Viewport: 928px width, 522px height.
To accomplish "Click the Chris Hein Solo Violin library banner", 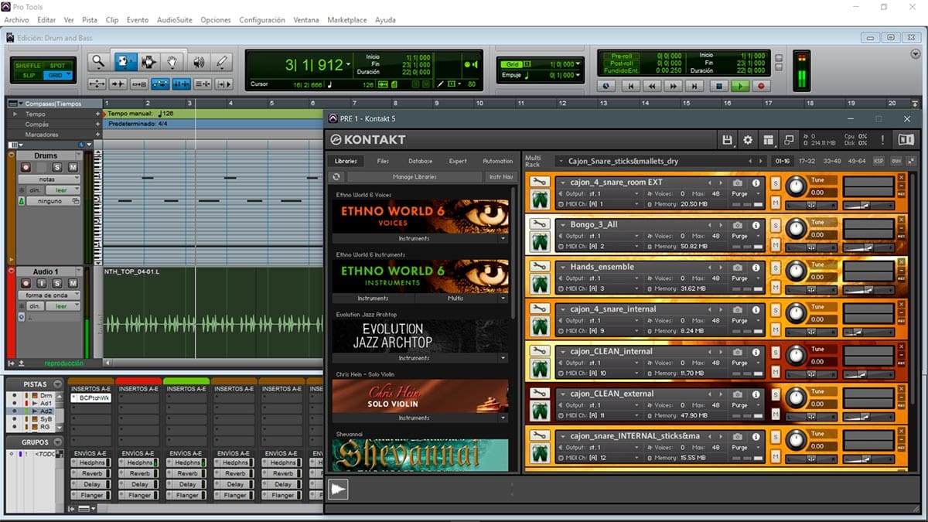I will (421, 396).
